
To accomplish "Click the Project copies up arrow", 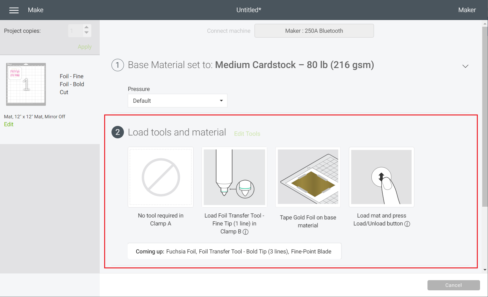I will coord(86,28).
